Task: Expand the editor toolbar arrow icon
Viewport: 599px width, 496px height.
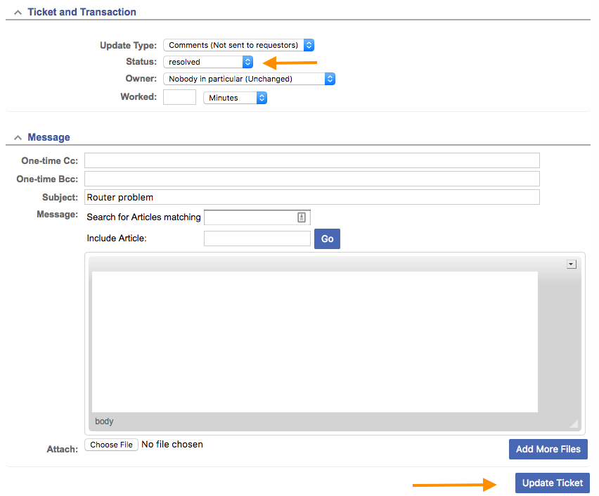Action: click(x=571, y=265)
